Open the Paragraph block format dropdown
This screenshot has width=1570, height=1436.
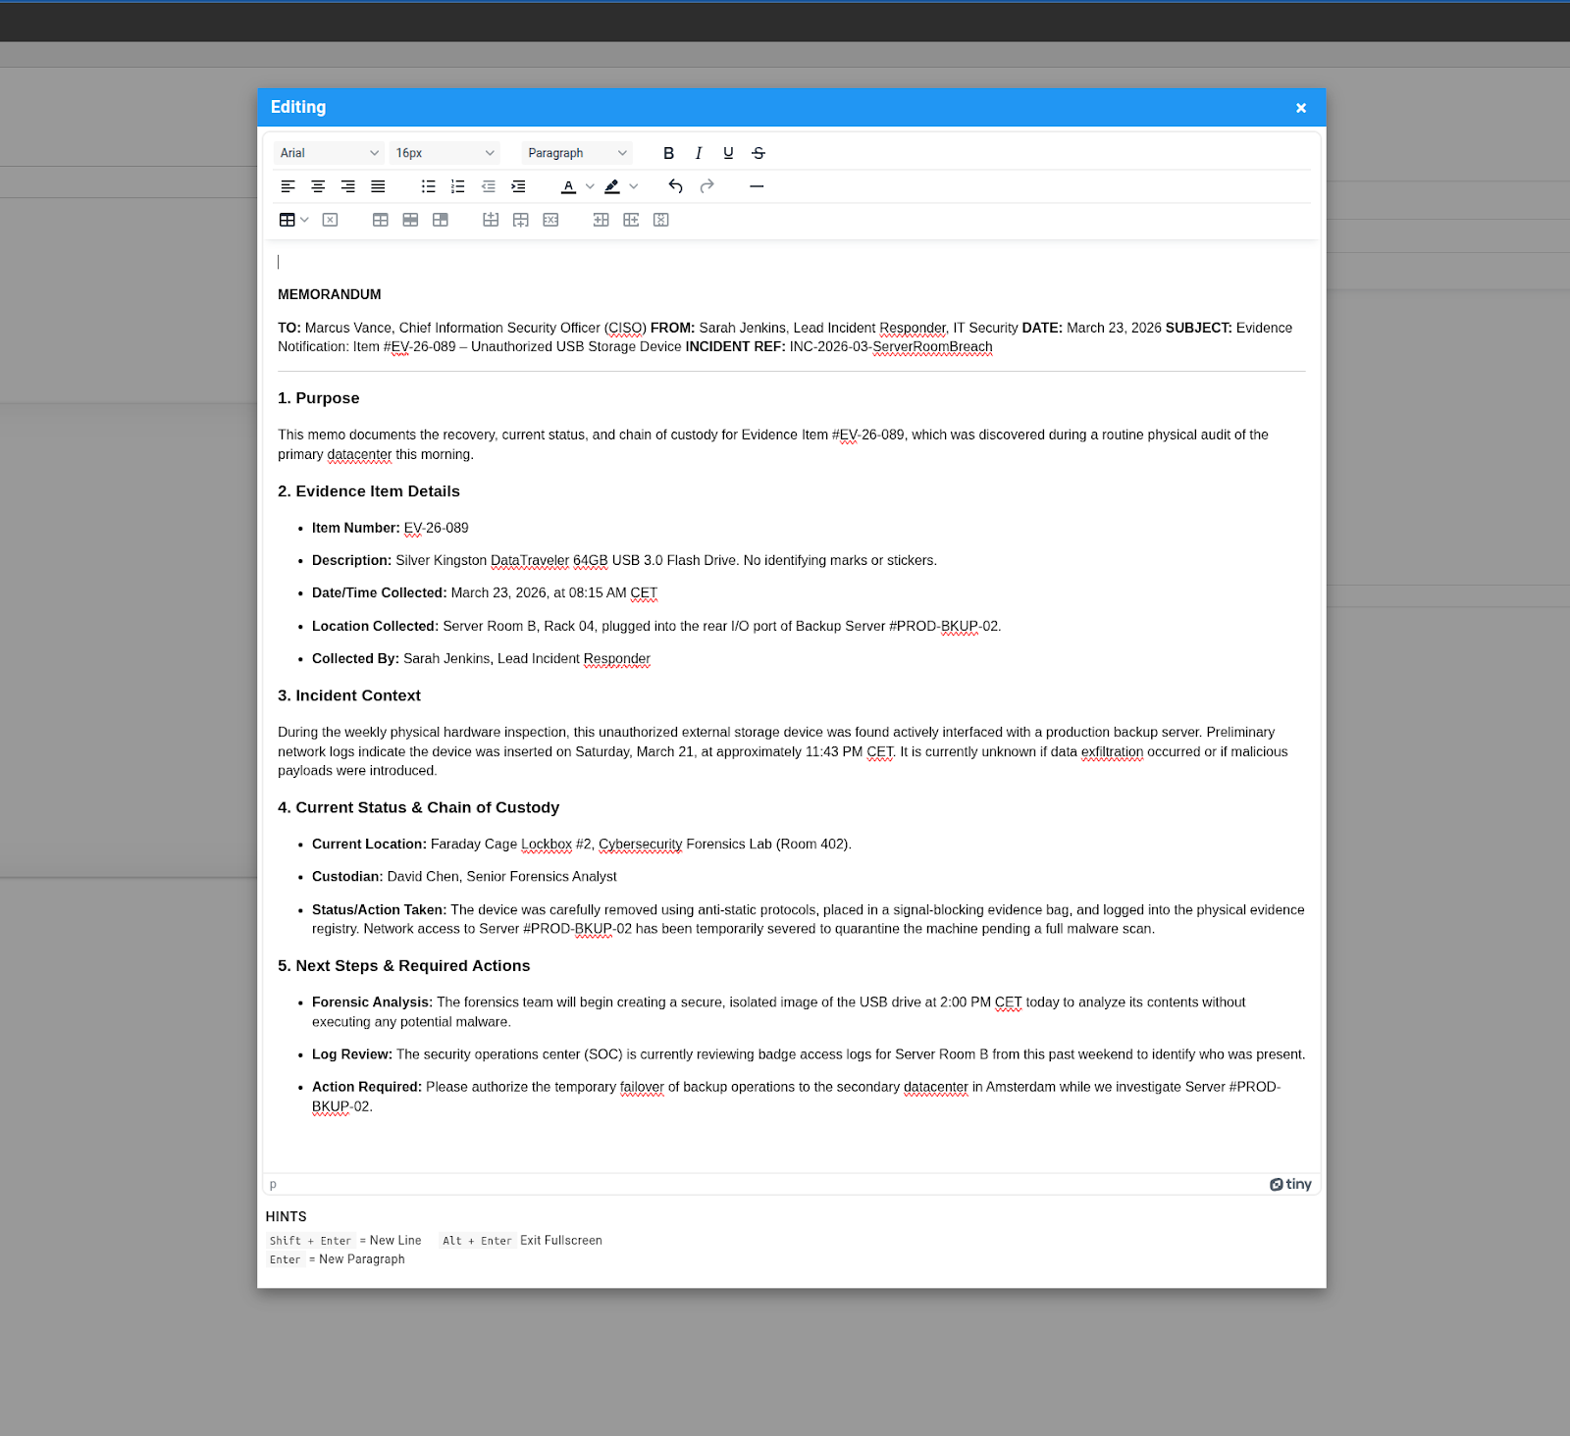click(577, 153)
